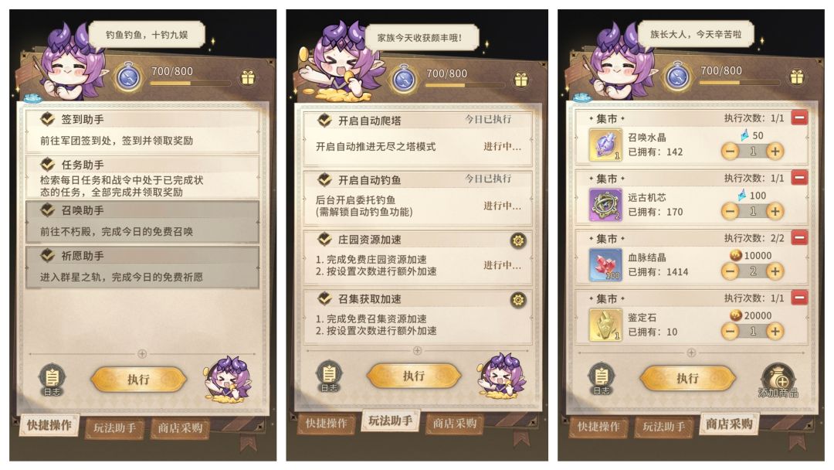The width and height of the screenshot is (834, 470).
Task: Open 添加商品 add item icon
Action: pyautogui.click(x=778, y=381)
